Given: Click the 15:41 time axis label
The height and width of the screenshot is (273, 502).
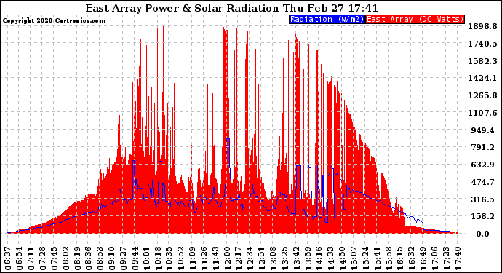Looking at the screenshot, I should click(x=377, y=258).
